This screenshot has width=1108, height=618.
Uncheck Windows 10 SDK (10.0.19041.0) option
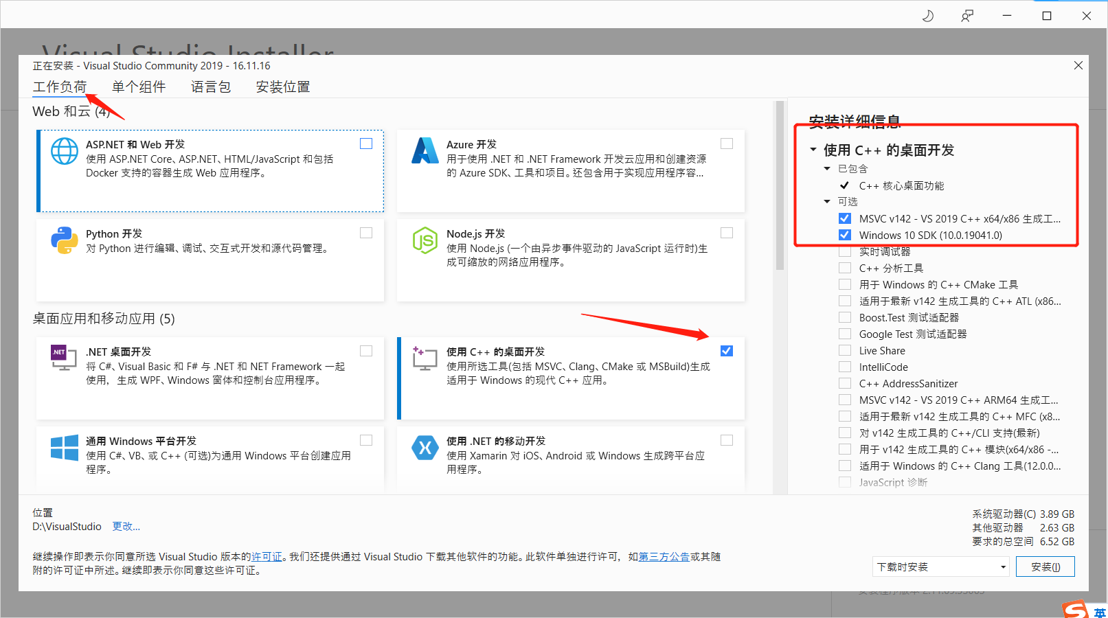pyautogui.click(x=845, y=235)
